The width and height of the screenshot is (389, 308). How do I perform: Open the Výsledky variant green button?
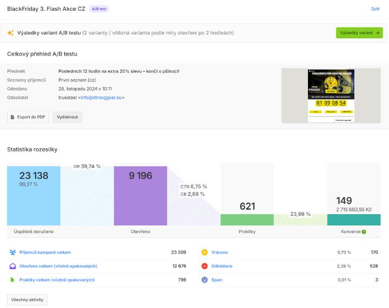tap(359, 33)
